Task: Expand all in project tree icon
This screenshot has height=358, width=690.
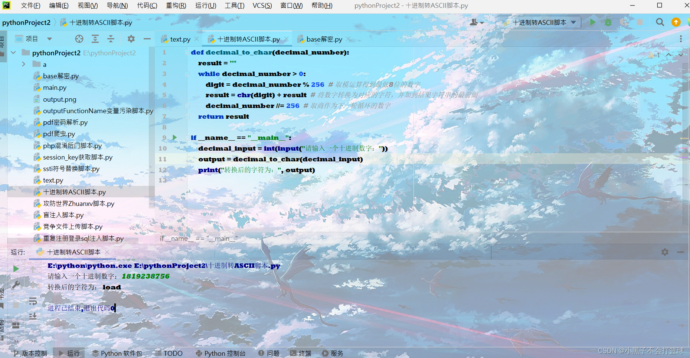Action: [95, 39]
